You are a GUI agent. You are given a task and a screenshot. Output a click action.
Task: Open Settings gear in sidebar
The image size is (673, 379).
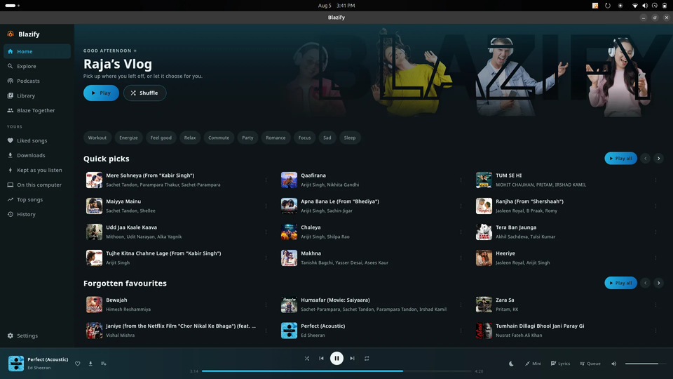tap(37, 335)
